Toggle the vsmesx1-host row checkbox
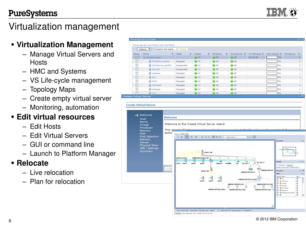Viewport: 306px width, 230px height. [x=137, y=57]
